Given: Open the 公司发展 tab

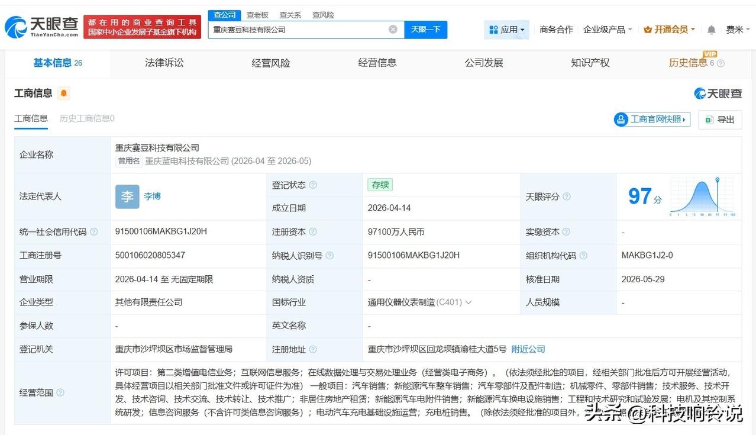Looking at the screenshot, I should coord(484,63).
